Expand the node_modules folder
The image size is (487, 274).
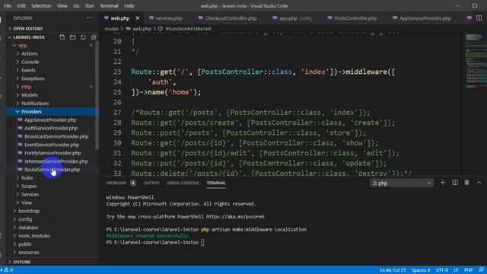coord(33,236)
